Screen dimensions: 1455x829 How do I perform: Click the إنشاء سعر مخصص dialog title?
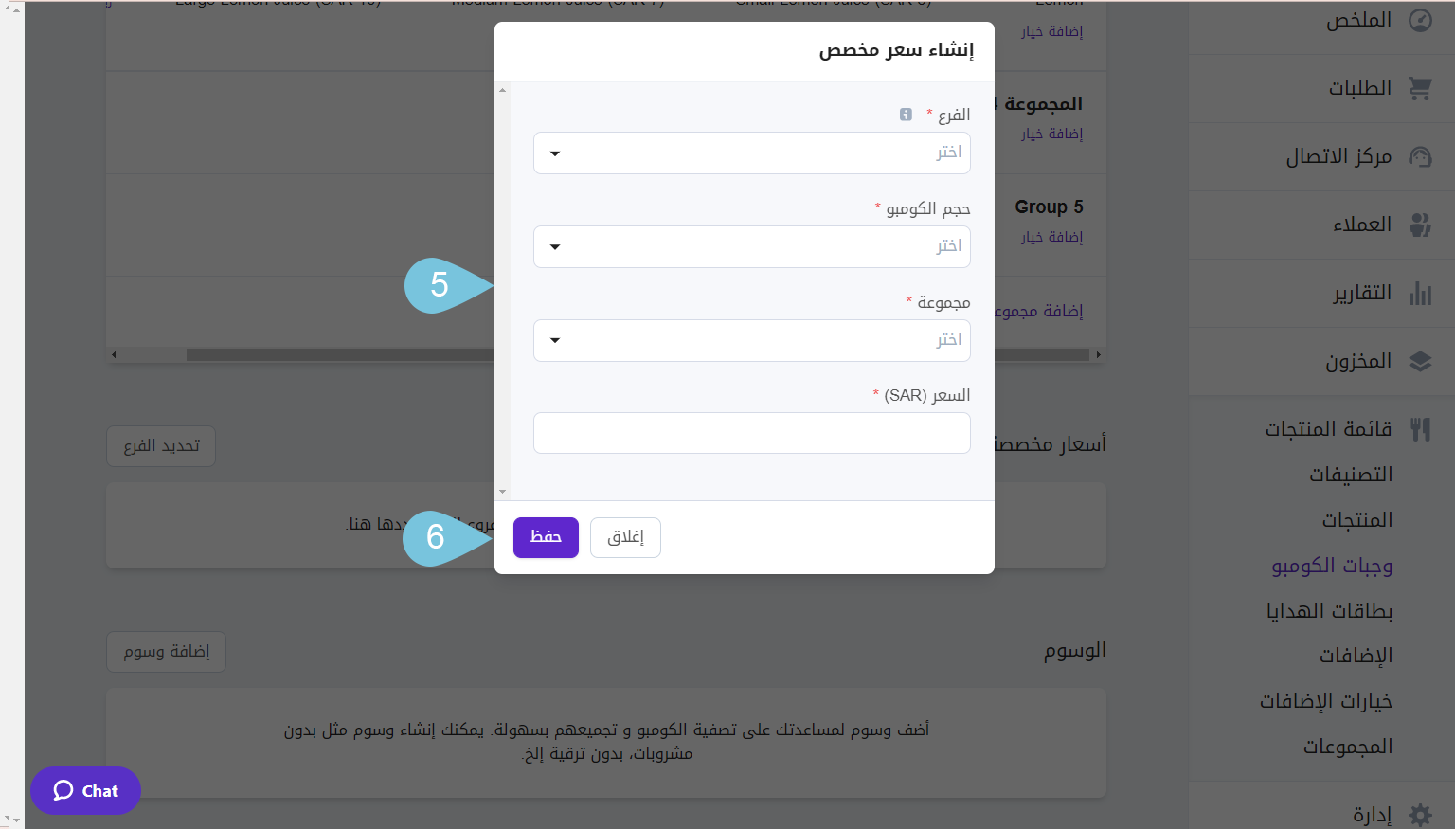coord(896,50)
